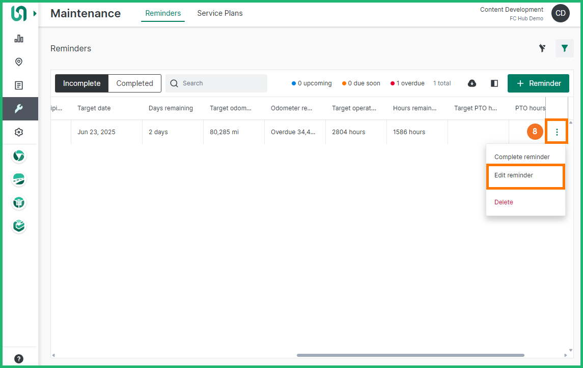
Task: Switch to Incomplete reminders view
Action: click(x=81, y=83)
